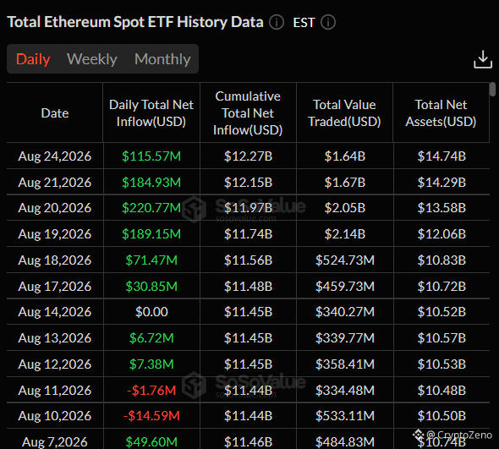The width and height of the screenshot is (499, 449).
Task: Click the $12.15B cumulative inflow cell
Action: click(x=248, y=183)
